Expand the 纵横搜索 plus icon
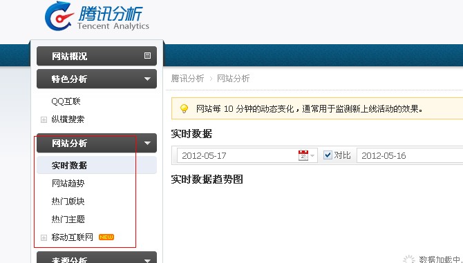463x263 pixels. click(x=44, y=119)
